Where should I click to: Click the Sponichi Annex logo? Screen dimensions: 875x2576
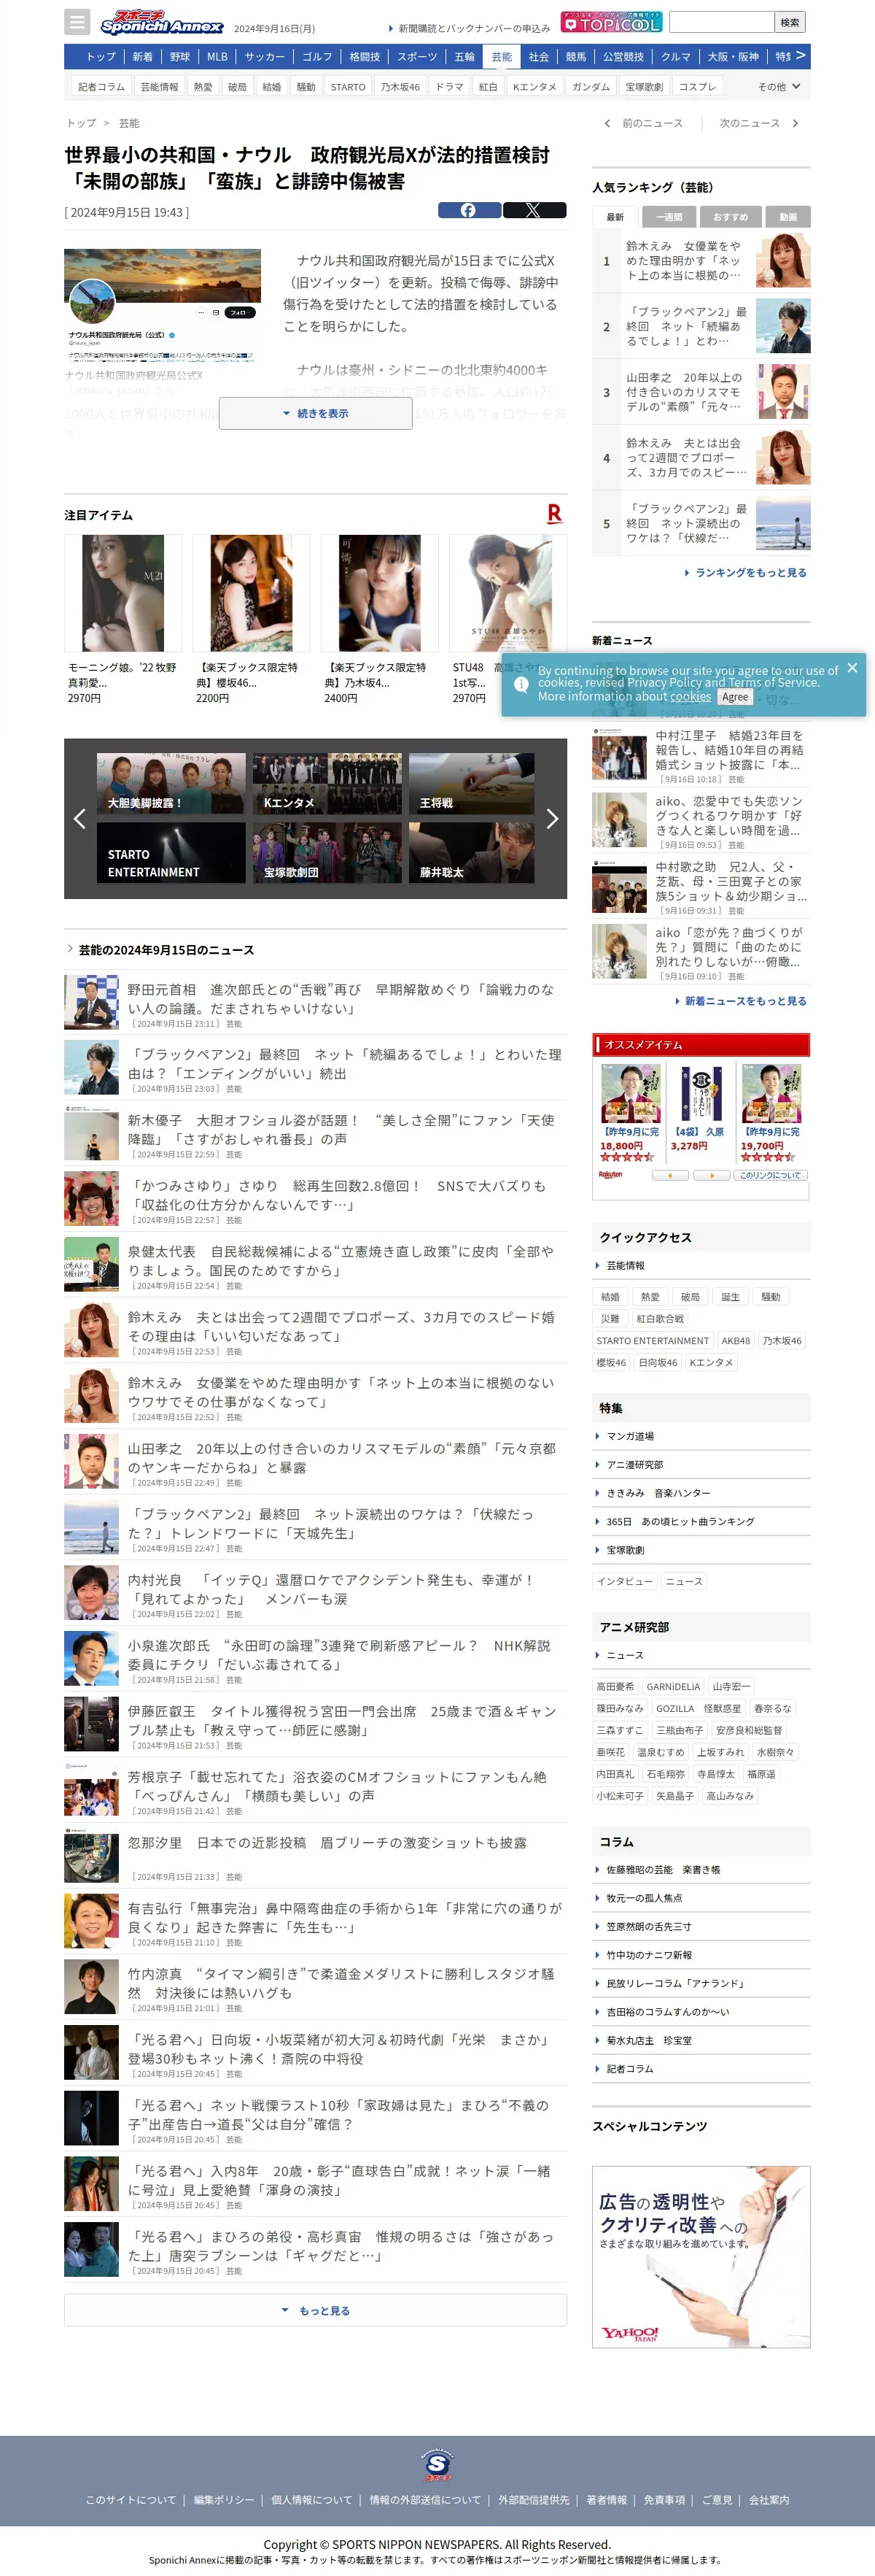click(x=162, y=22)
